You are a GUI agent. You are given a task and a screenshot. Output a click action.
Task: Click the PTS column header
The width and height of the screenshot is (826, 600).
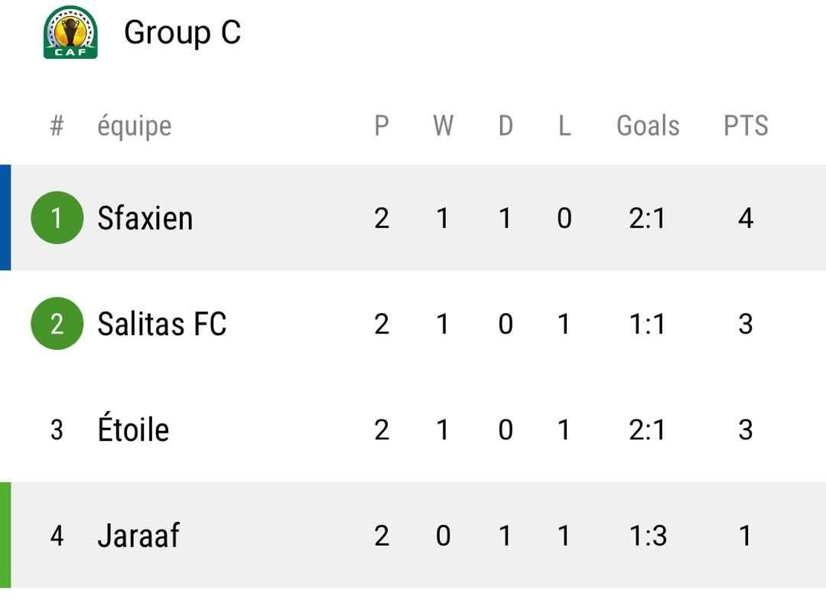pyautogui.click(x=746, y=126)
